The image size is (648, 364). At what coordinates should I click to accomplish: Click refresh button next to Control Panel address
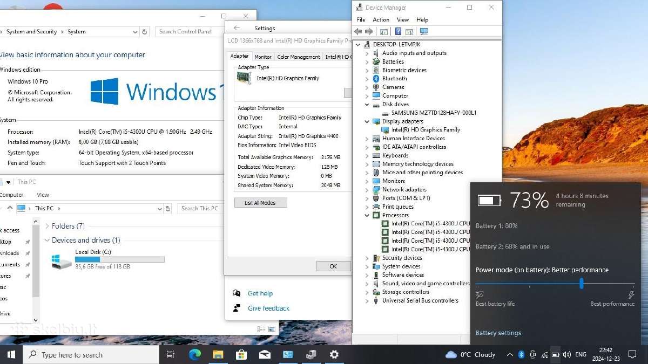tap(144, 32)
